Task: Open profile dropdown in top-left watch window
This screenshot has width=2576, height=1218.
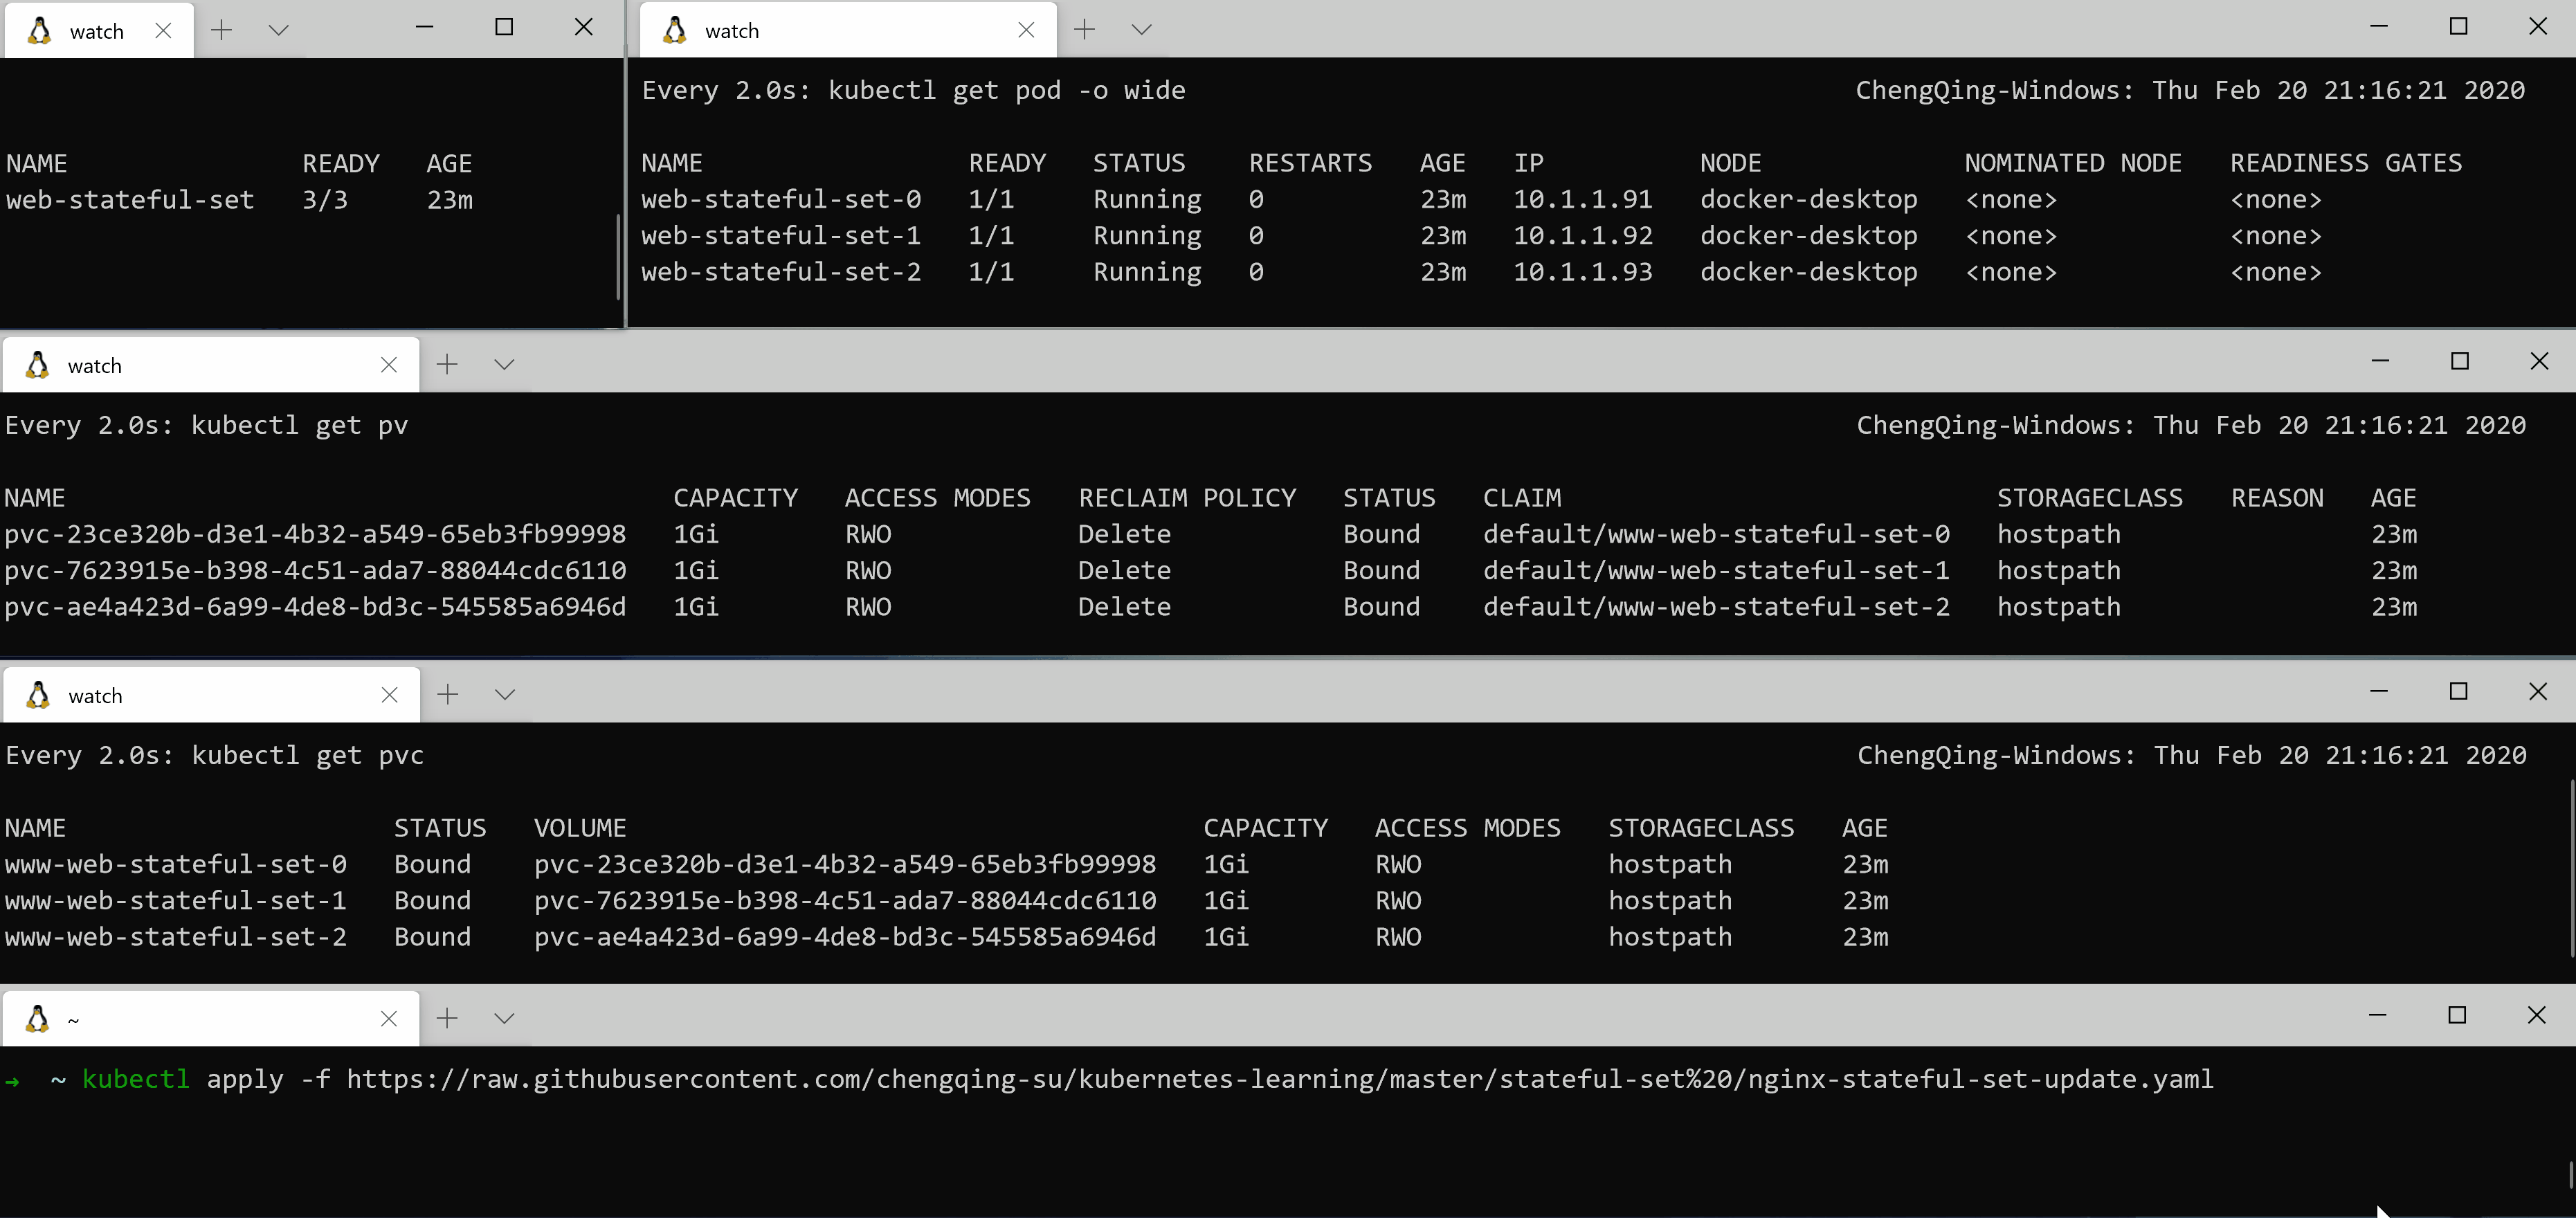Action: [279, 30]
